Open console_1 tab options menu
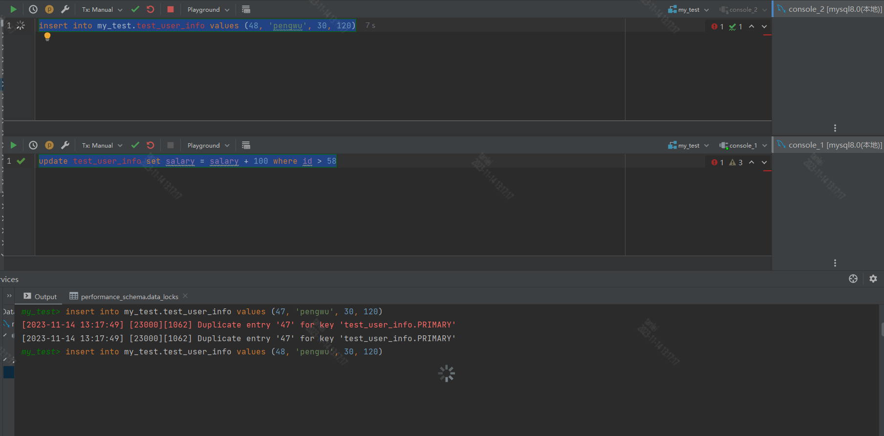 835,263
